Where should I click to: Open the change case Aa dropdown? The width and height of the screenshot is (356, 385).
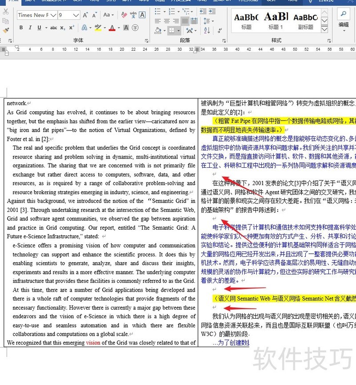[x=108, y=15]
